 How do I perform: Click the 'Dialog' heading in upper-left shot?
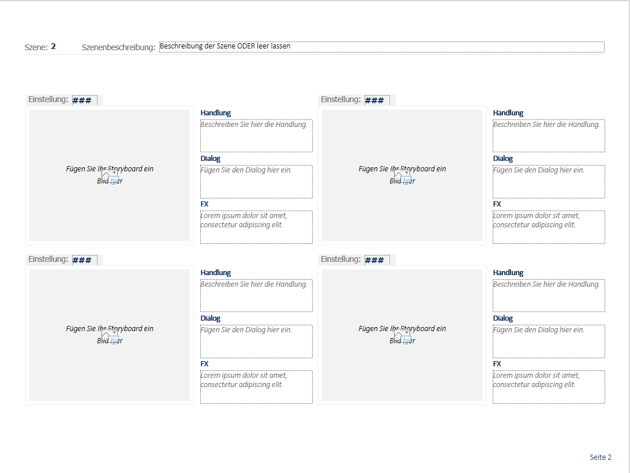click(x=211, y=158)
